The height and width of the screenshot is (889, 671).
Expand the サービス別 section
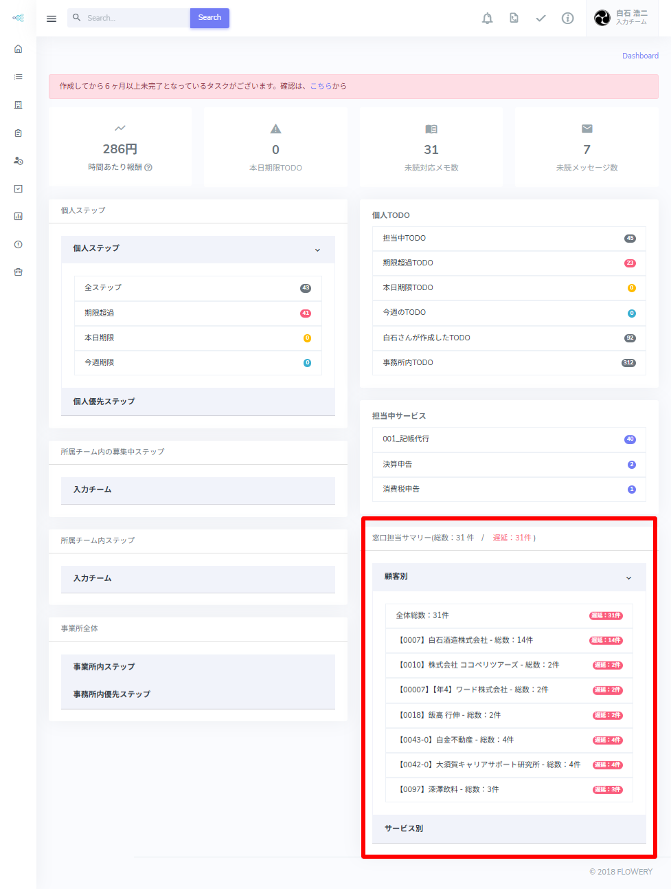pos(508,828)
